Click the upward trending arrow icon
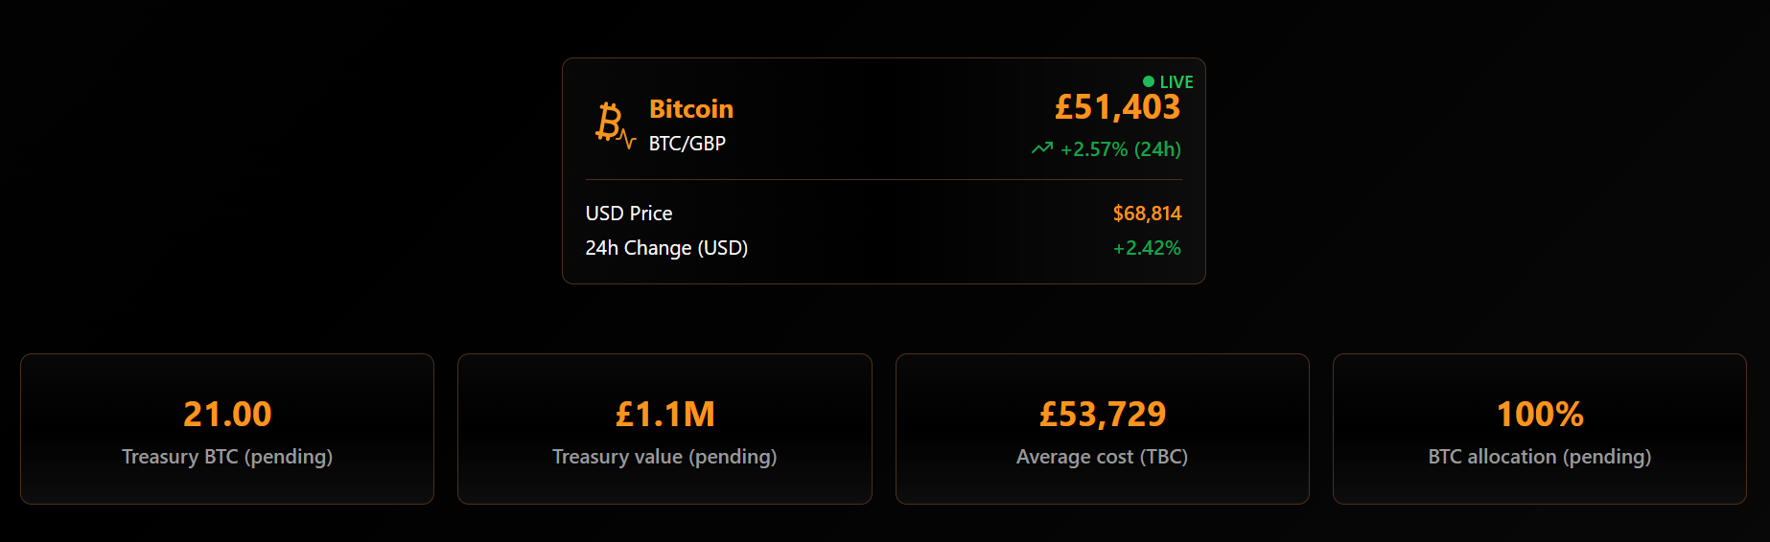Image resolution: width=1770 pixels, height=542 pixels. (x=1042, y=148)
